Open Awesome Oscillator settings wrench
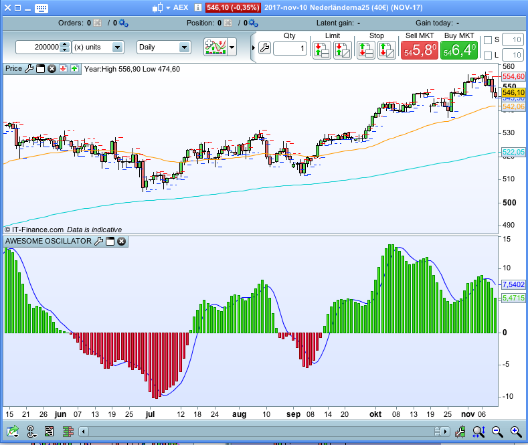Viewport: 528px width, 445px height. (x=98, y=241)
